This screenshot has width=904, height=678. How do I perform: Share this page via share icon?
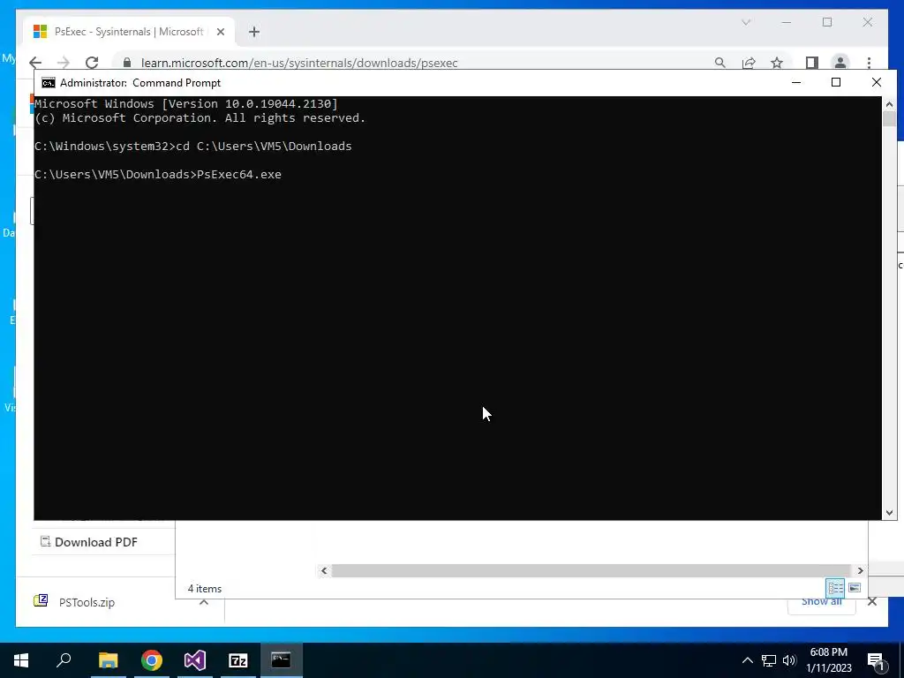(749, 63)
